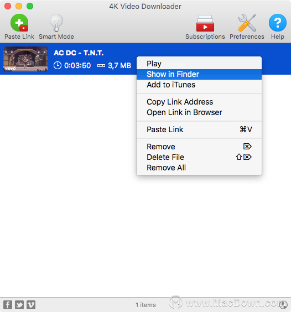Image resolution: width=291 pixels, height=312 pixels.
Task: Click the Paste Link toolbar icon
Action: coord(19,23)
